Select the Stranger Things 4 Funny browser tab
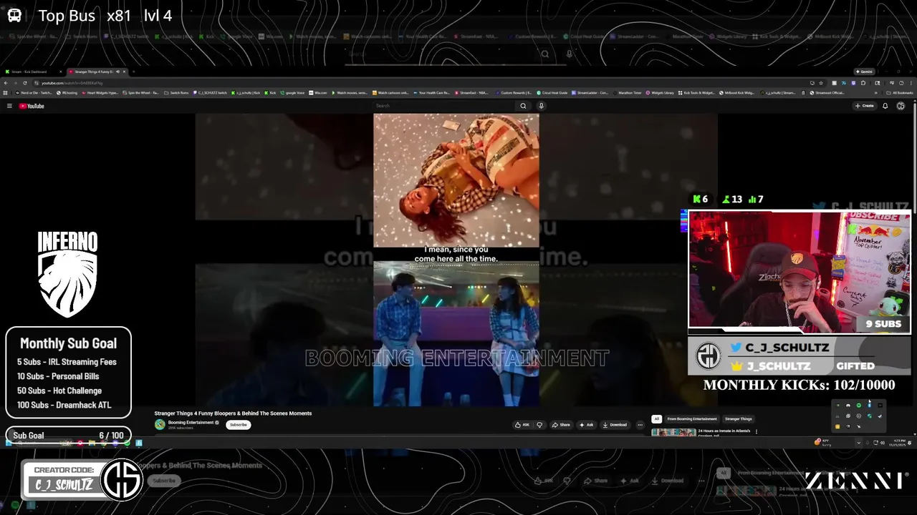 click(97, 72)
